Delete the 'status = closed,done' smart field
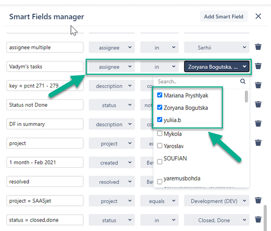Viewport: 271px width, 231px height. (x=258, y=219)
